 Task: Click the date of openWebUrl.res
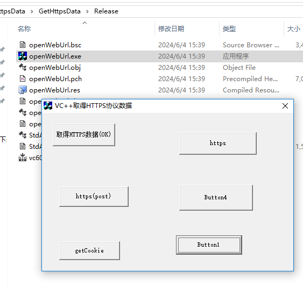click(181, 90)
